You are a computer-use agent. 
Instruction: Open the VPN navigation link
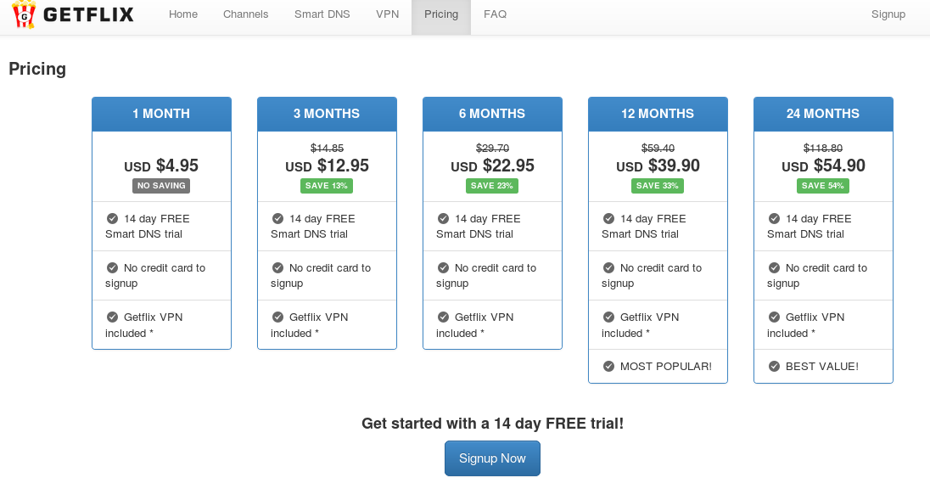[387, 14]
